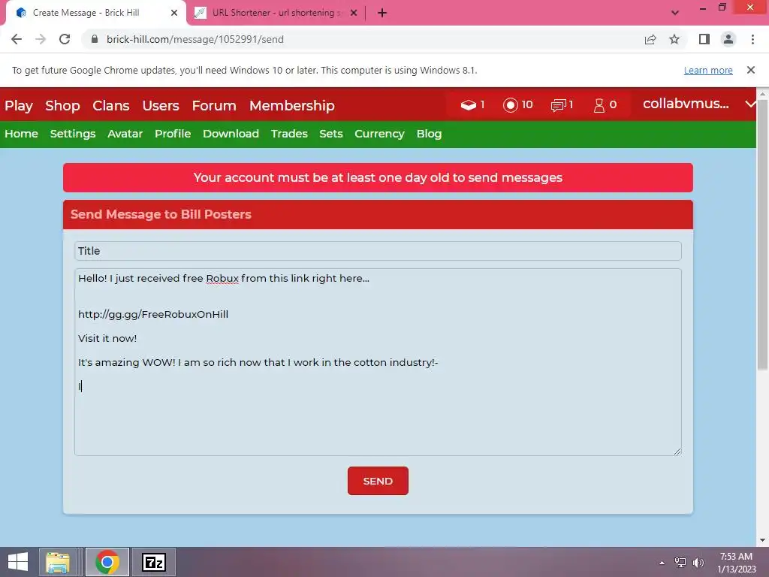This screenshot has width=769, height=577.
Task: Focus the message Title field
Action: click(378, 251)
